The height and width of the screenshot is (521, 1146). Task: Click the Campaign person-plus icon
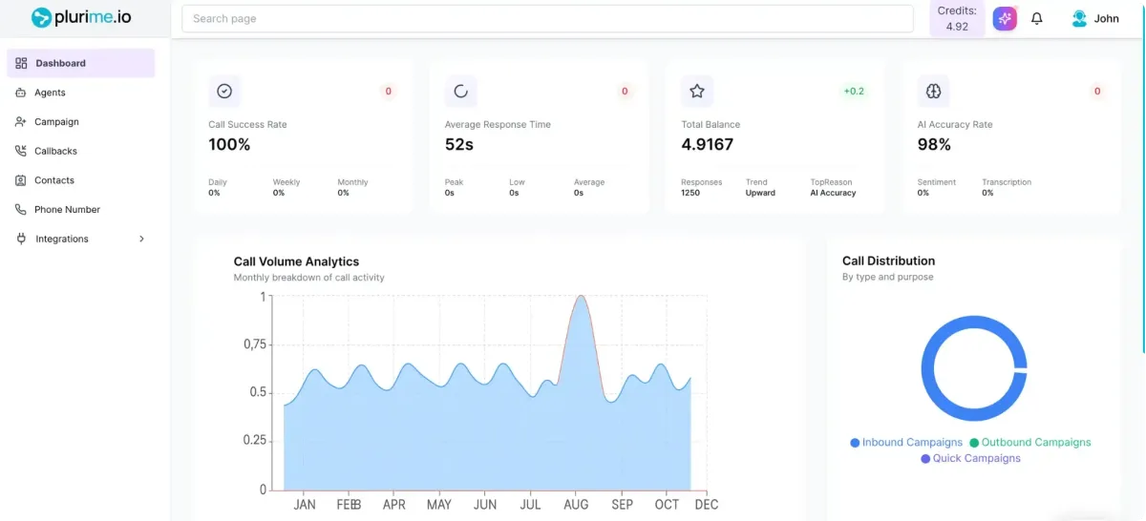pyautogui.click(x=21, y=121)
